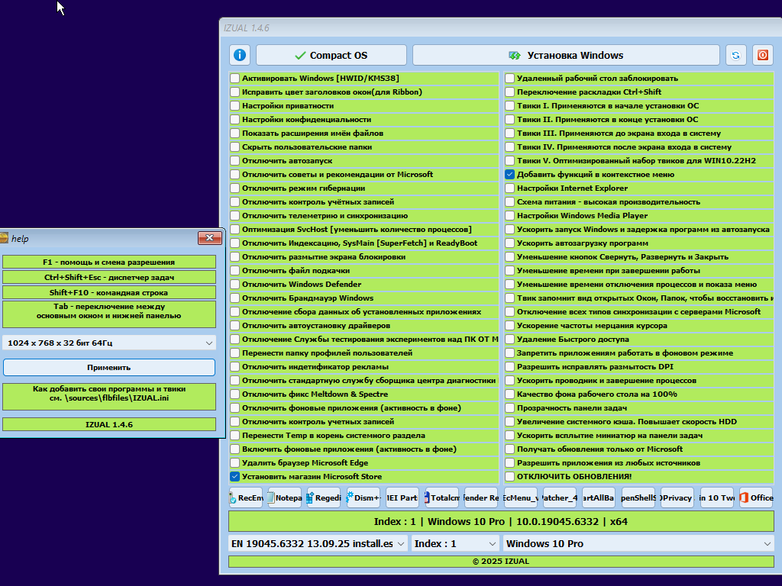The height and width of the screenshot is (586, 782).
Task: Check Настройки Internet Explorer option
Action: coord(509,188)
